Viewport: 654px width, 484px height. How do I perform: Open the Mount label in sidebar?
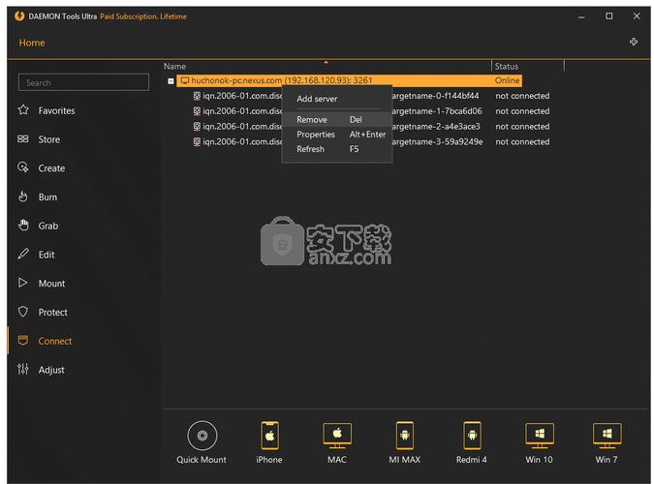tap(51, 283)
